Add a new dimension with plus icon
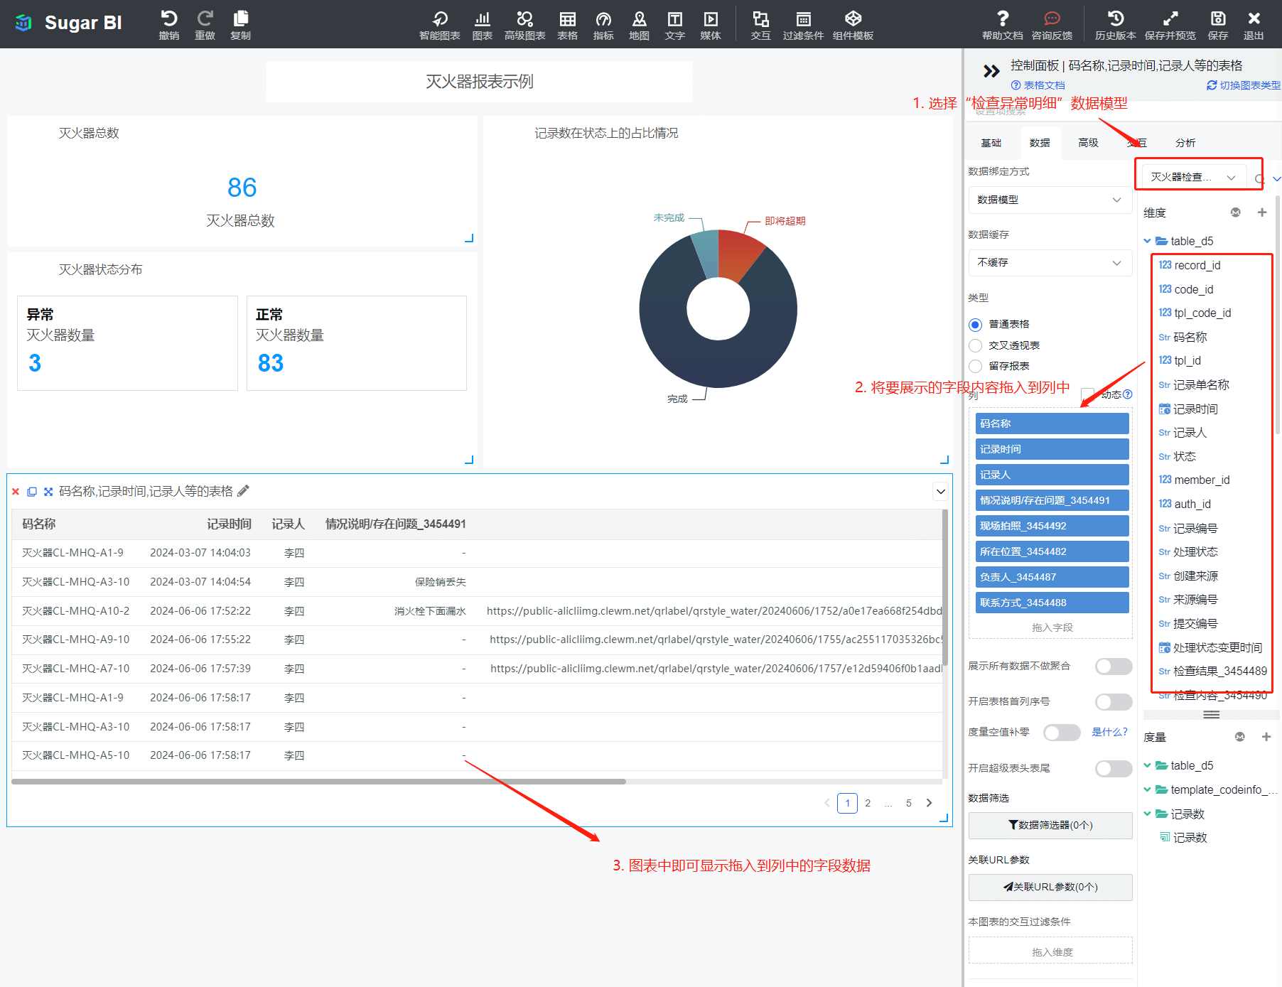Viewport: 1282px width, 987px height. (1262, 212)
